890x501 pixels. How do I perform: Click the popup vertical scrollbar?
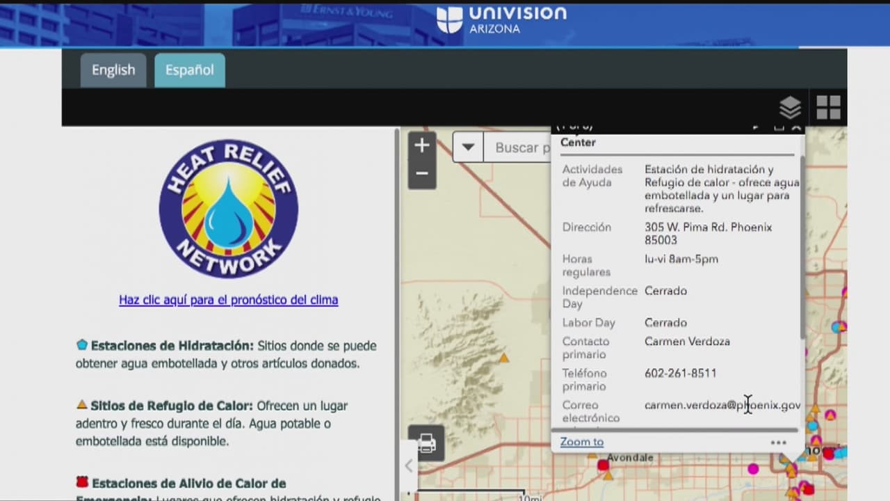[x=802, y=244]
